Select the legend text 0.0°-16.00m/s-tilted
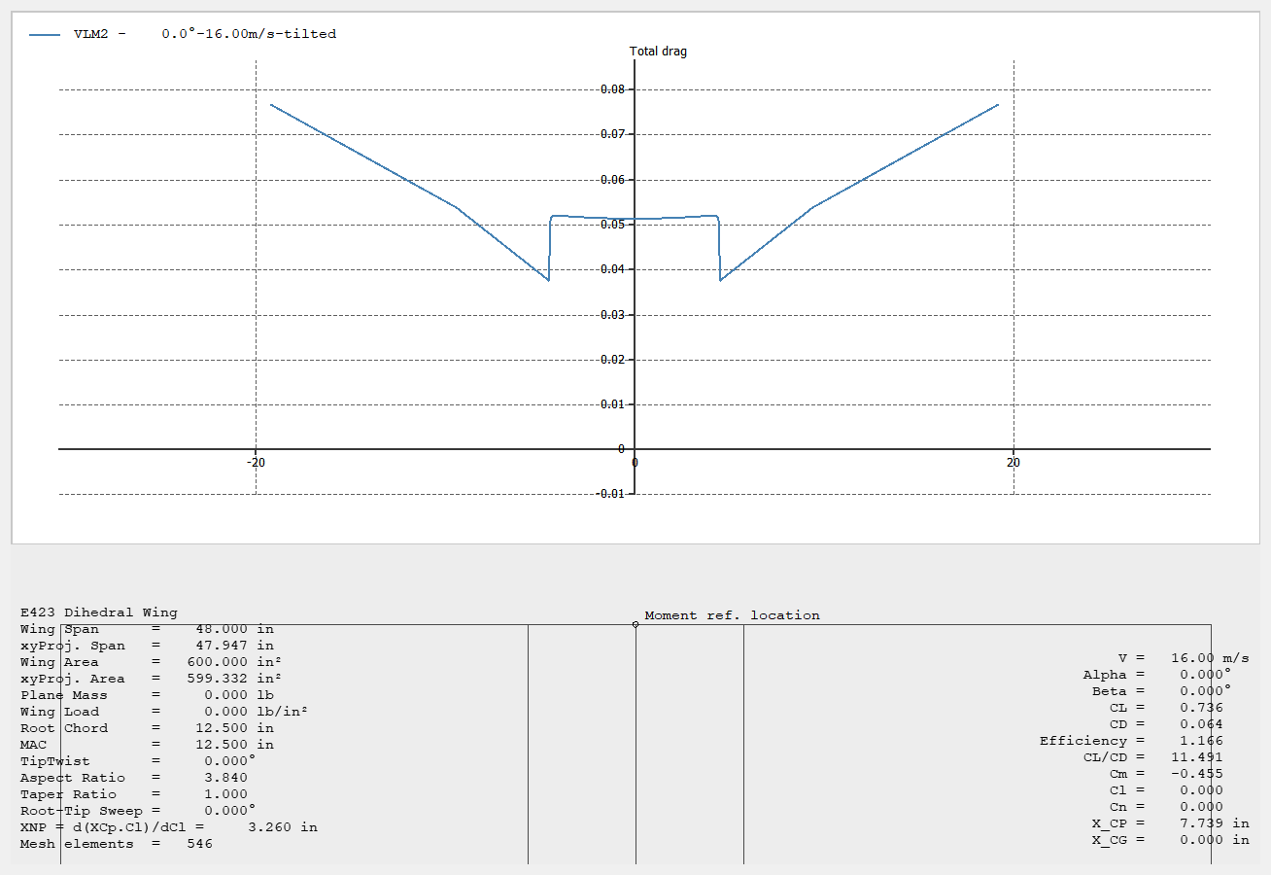The height and width of the screenshot is (875, 1271). [x=248, y=33]
